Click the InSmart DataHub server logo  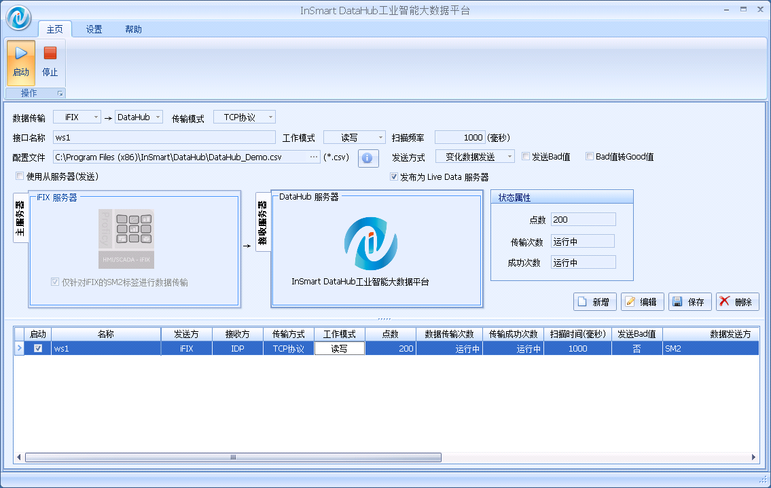click(370, 243)
